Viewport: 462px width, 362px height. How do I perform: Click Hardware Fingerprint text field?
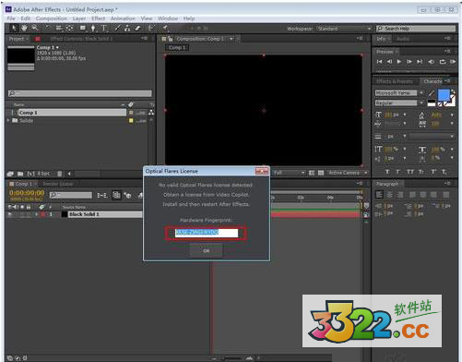pos(207,233)
